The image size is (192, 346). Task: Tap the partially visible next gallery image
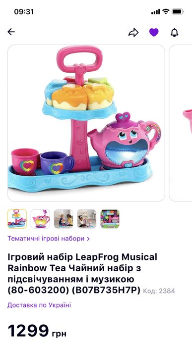181,123
